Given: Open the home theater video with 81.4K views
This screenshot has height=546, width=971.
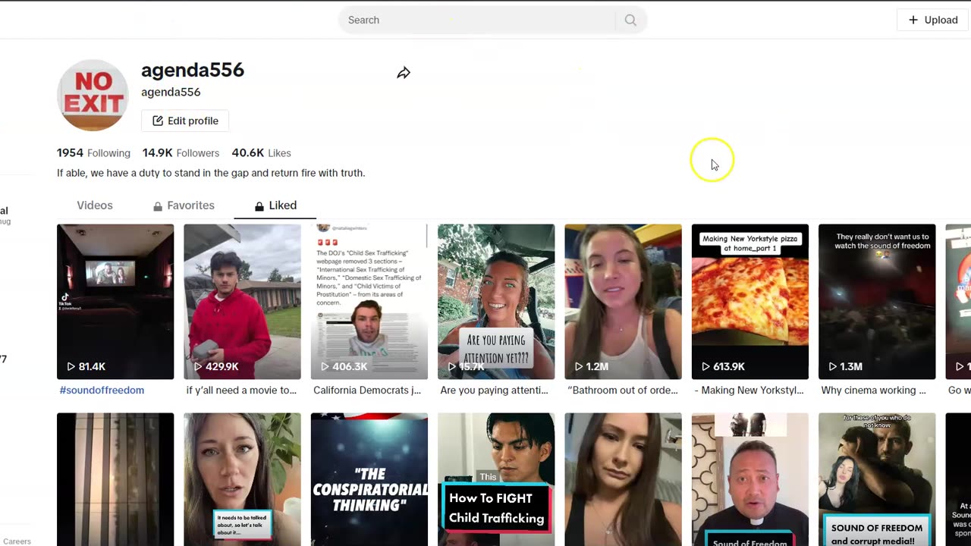Looking at the screenshot, I should [115, 302].
